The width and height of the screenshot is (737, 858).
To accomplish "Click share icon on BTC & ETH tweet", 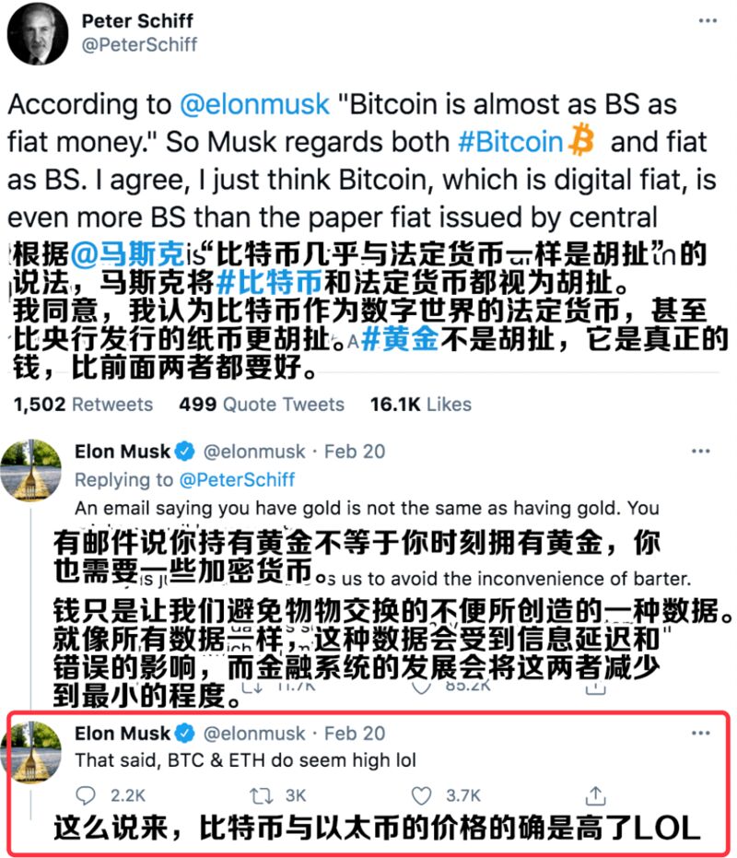I will (595, 794).
